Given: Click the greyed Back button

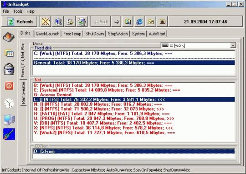Looking at the screenshot, I should click(x=101, y=21).
